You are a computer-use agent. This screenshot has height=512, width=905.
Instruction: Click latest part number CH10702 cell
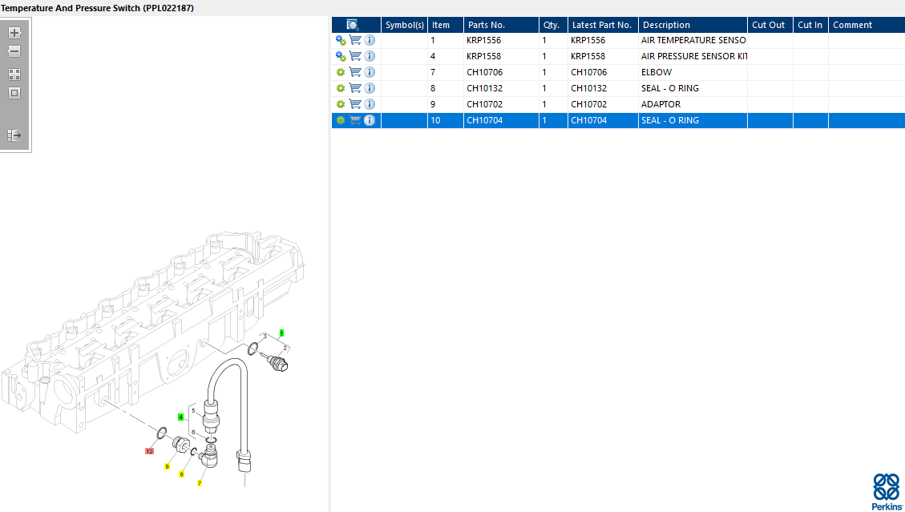[603, 104]
